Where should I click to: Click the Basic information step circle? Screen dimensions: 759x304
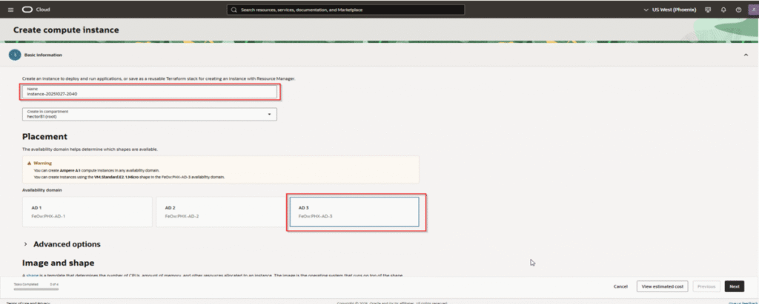point(13,55)
